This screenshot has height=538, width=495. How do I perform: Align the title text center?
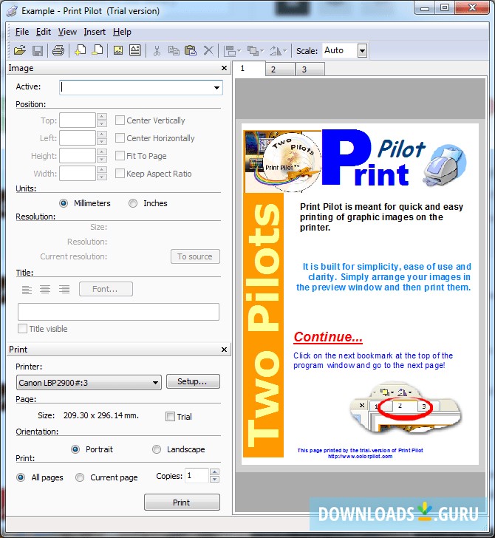(45, 290)
